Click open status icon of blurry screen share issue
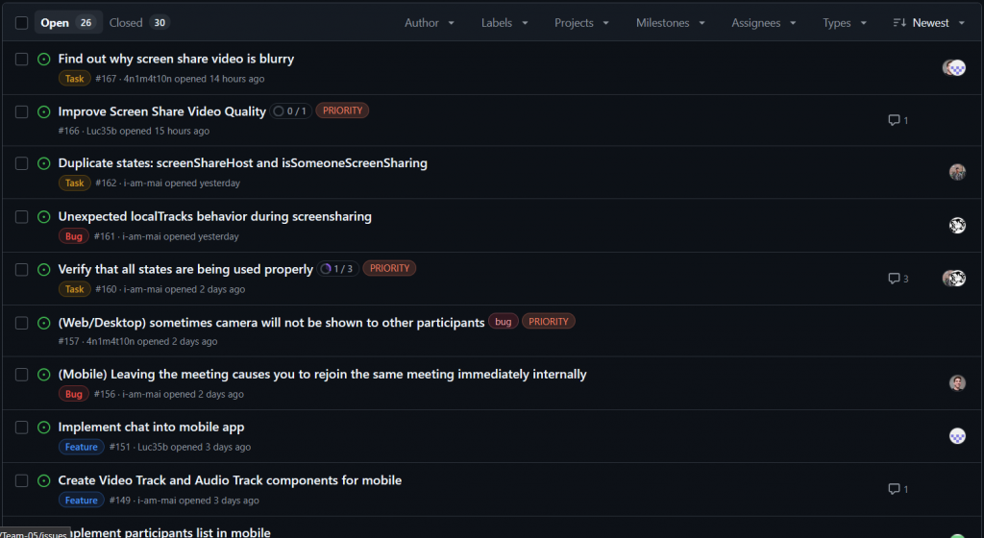Screen dimensions: 984x538 (x=43, y=60)
